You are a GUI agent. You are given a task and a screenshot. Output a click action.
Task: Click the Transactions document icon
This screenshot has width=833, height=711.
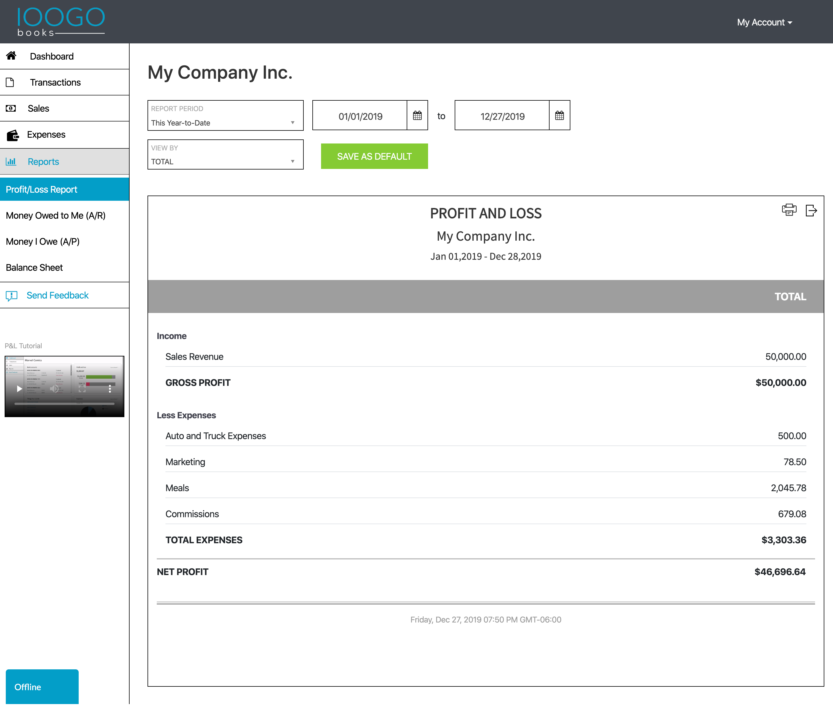(10, 82)
